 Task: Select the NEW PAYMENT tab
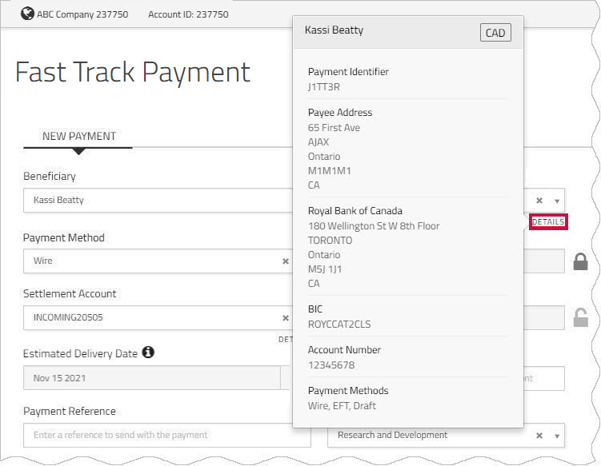pyautogui.click(x=78, y=137)
